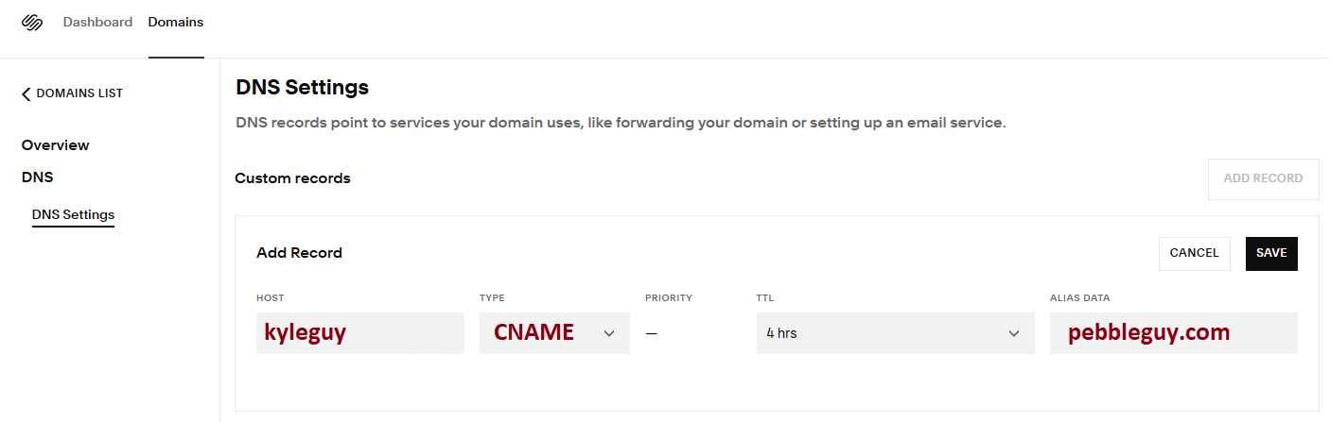Click the Custom records section label

point(292,178)
